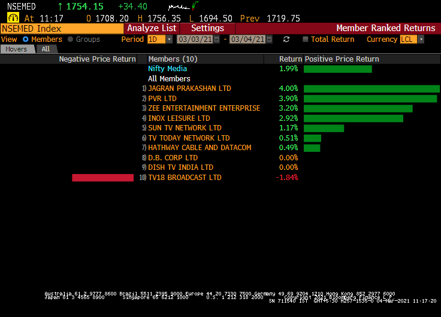The image size is (441, 317).
Task: Click the yellow delayed-quote clock icon
Action: [13, 18]
